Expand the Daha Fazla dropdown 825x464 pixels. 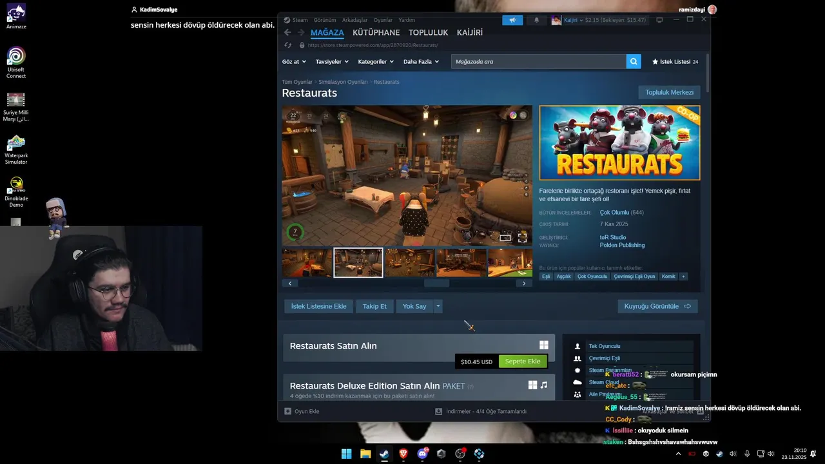tap(421, 61)
